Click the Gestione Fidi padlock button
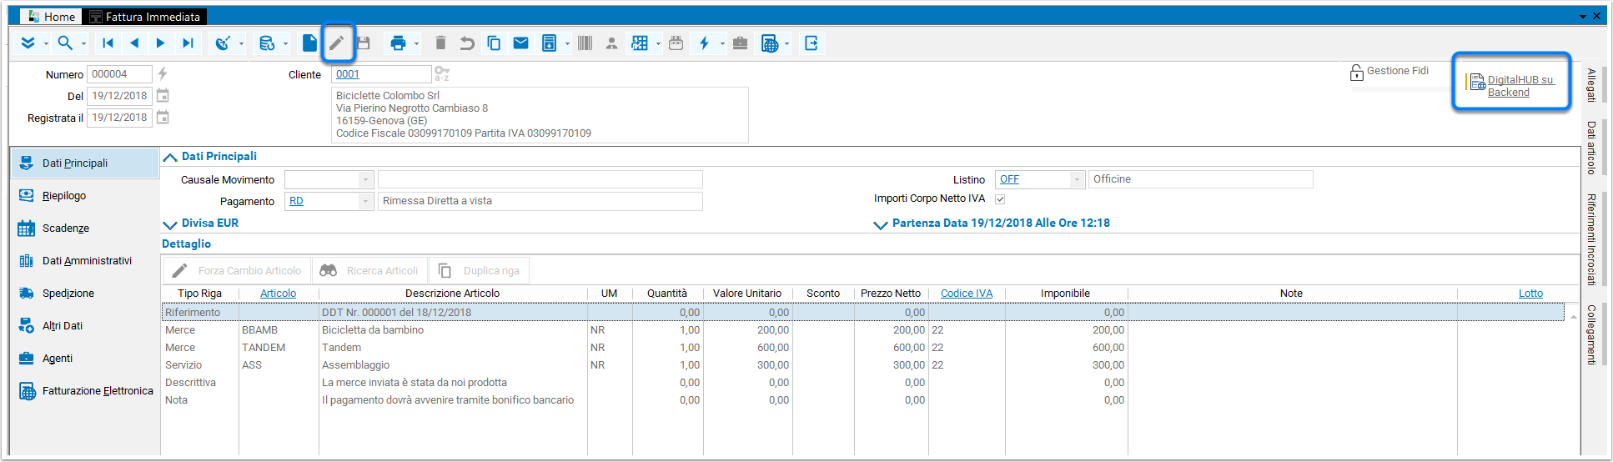Screen dimensions: 1613x462 (x=1389, y=72)
